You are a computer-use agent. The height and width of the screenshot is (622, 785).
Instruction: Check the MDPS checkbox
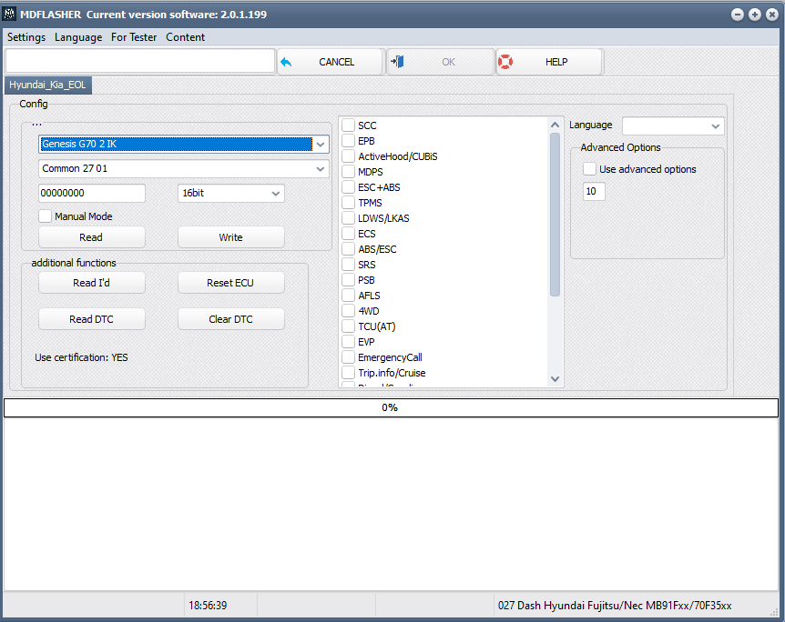(349, 172)
